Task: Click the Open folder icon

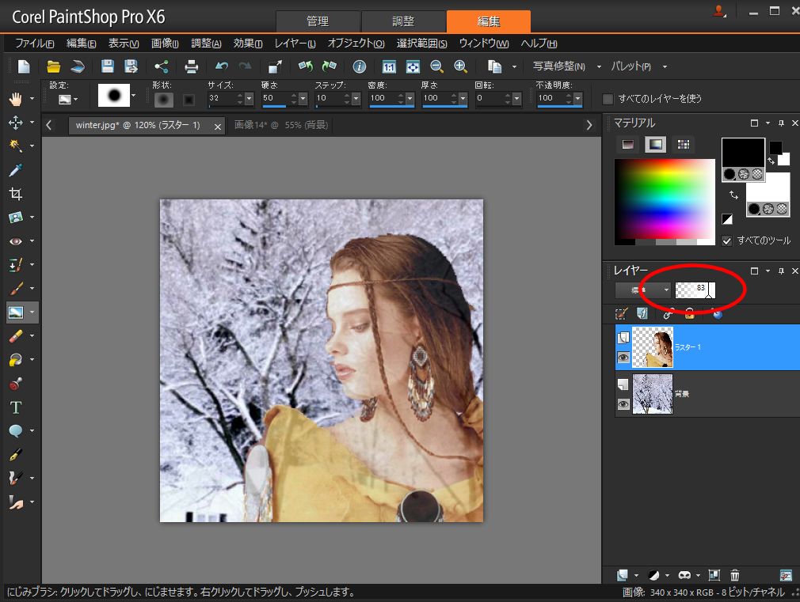Action: tap(54, 66)
